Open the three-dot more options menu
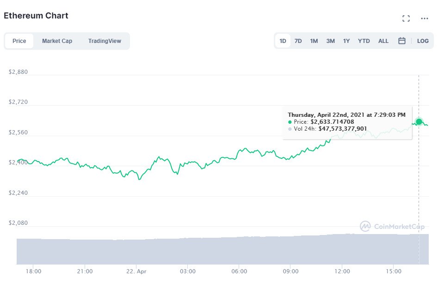438x283 pixels. [424, 18]
